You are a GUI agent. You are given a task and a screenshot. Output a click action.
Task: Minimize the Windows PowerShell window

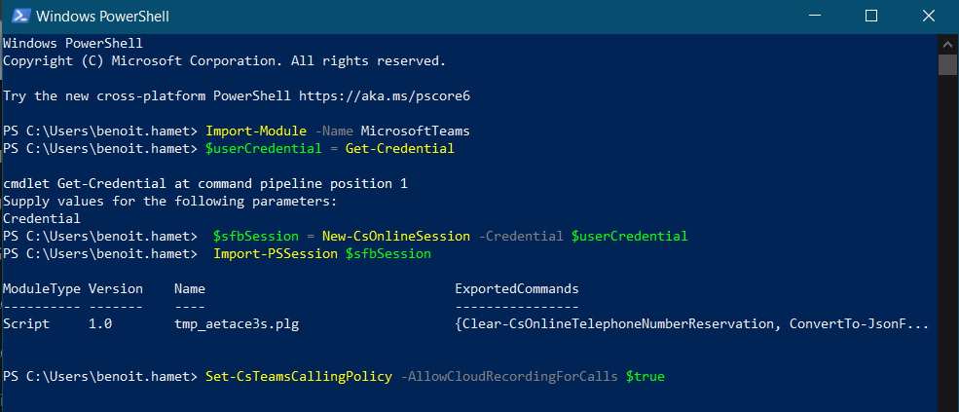click(826, 16)
